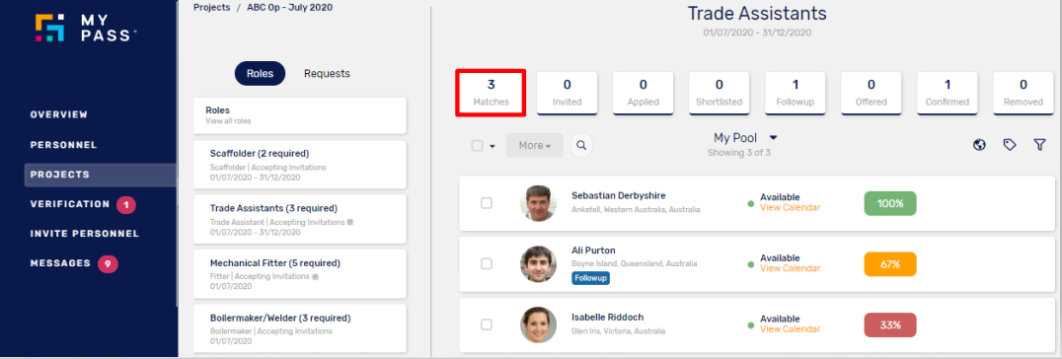Click the search magnifier icon
The image size is (1062, 359).
581,145
